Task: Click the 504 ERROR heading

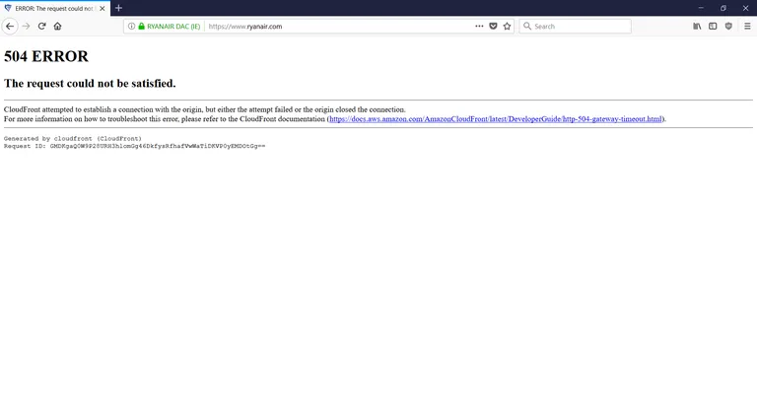Action: click(46, 56)
